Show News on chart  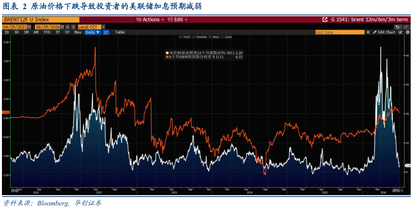click(x=214, y=37)
